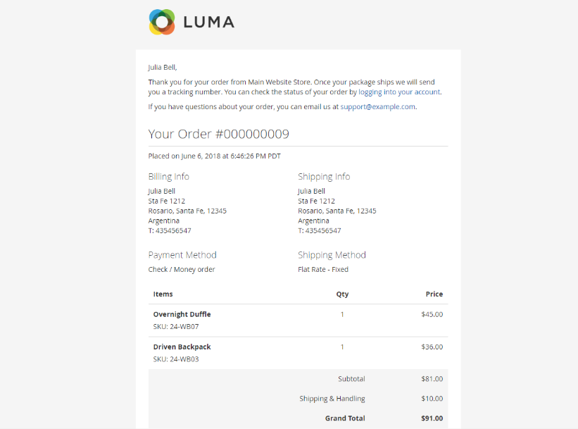This screenshot has width=578, height=429.
Task: Click the Flat Rate - Fixed text
Action: (x=323, y=270)
